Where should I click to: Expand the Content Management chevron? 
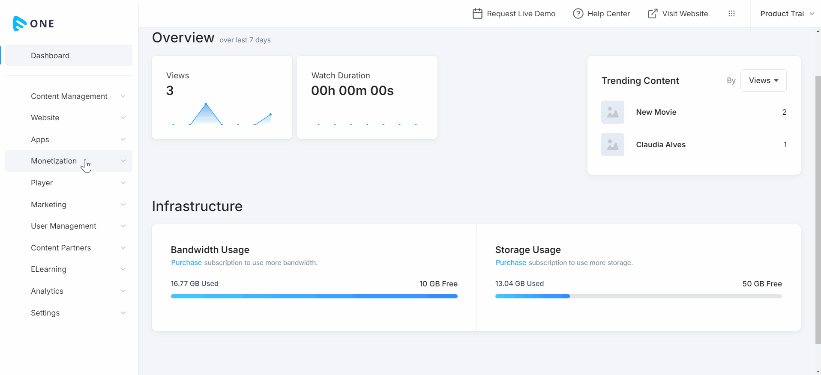tap(123, 96)
